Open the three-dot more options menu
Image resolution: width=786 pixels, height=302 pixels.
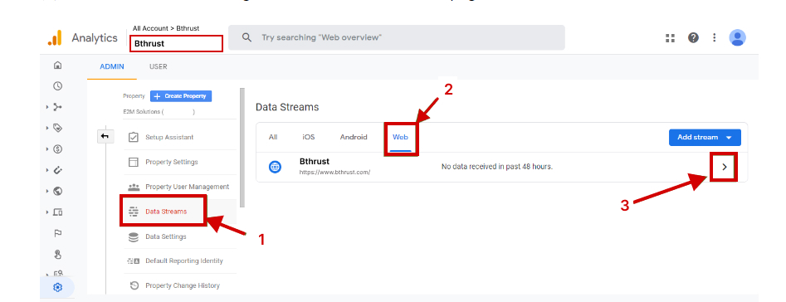click(715, 37)
